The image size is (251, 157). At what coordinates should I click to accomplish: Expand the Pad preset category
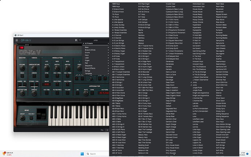pos(96,63)
